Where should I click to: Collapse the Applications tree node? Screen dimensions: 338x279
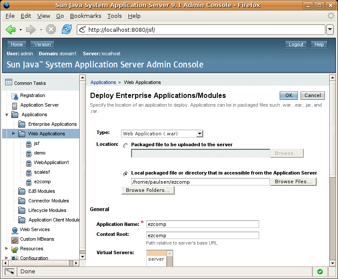click(x=7, y=115)
